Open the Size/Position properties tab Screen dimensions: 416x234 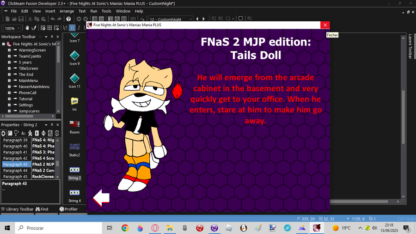click(x=17, y=133)
